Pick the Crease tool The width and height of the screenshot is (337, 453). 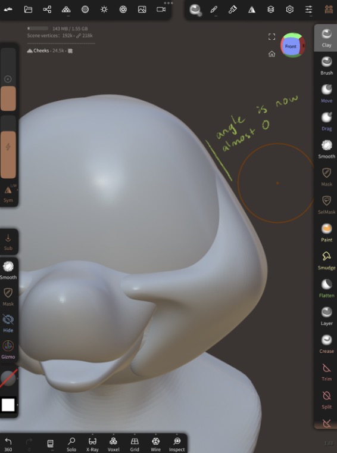point(326,344)
